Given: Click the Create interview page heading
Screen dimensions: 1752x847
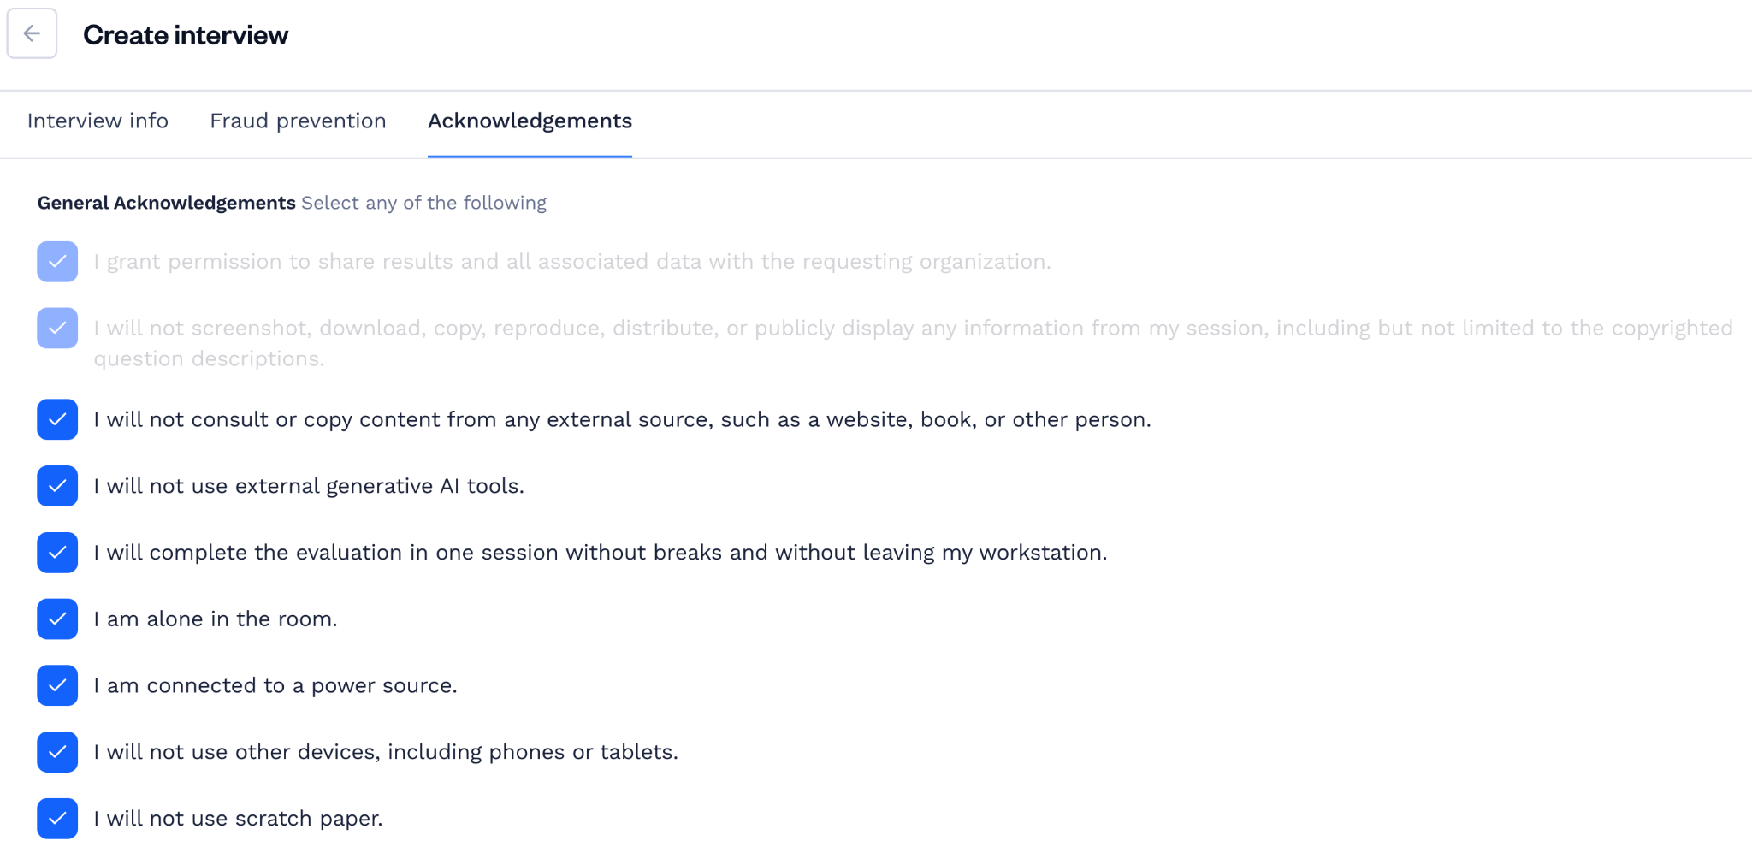Looking at the screenshot, I should 186,35.
